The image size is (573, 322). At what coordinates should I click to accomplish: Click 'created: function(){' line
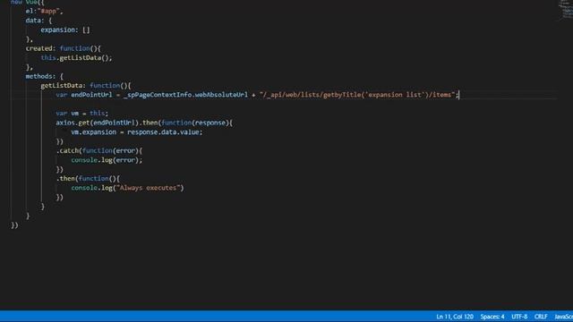tap(63, 48)
